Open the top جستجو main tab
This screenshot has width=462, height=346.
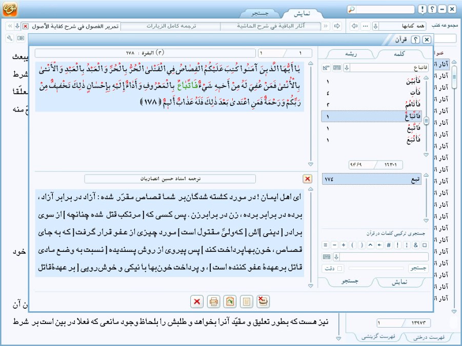259,13
